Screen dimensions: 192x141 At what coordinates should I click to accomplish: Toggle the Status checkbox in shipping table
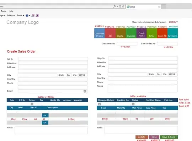133,104
